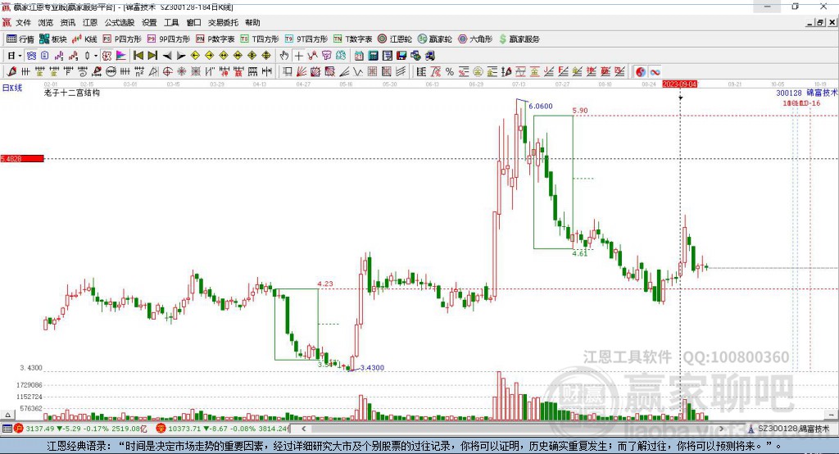
Task: Click the black right arrow icon
Action: 181,56
